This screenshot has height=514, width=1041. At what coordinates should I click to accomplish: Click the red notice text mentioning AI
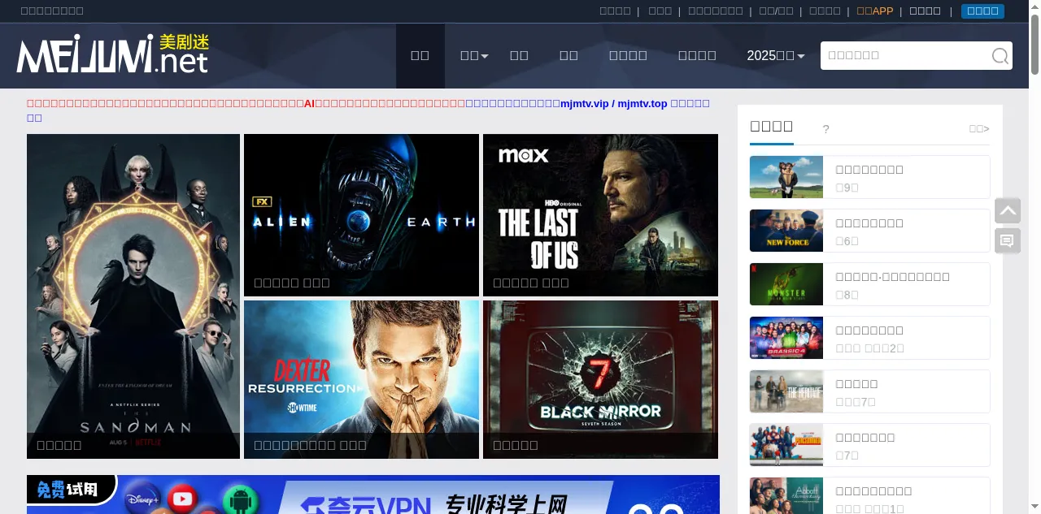click(246, 103)
